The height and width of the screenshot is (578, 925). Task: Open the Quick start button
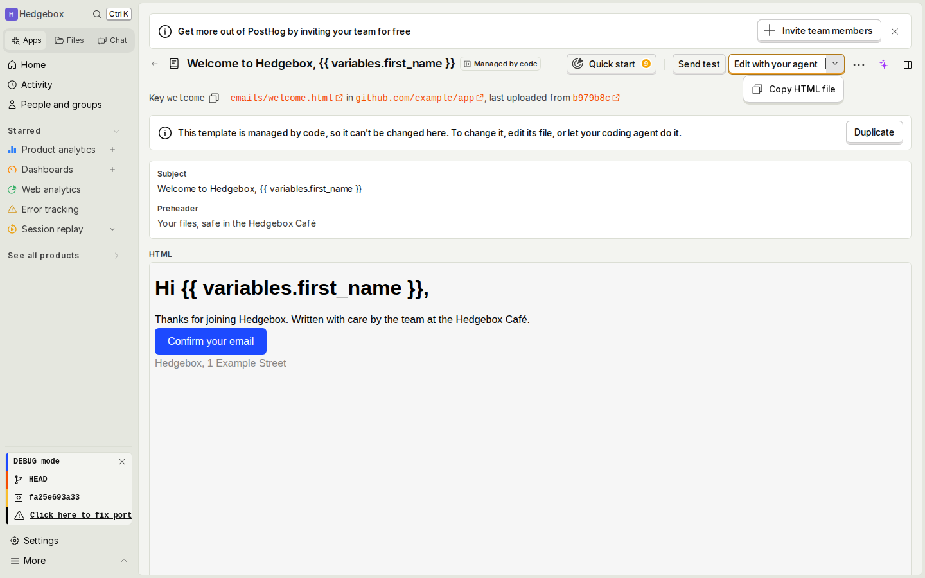pyautogui.click(x=612, y=64)
